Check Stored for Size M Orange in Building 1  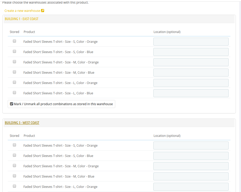pyautogui.click(x=14, y=62)
